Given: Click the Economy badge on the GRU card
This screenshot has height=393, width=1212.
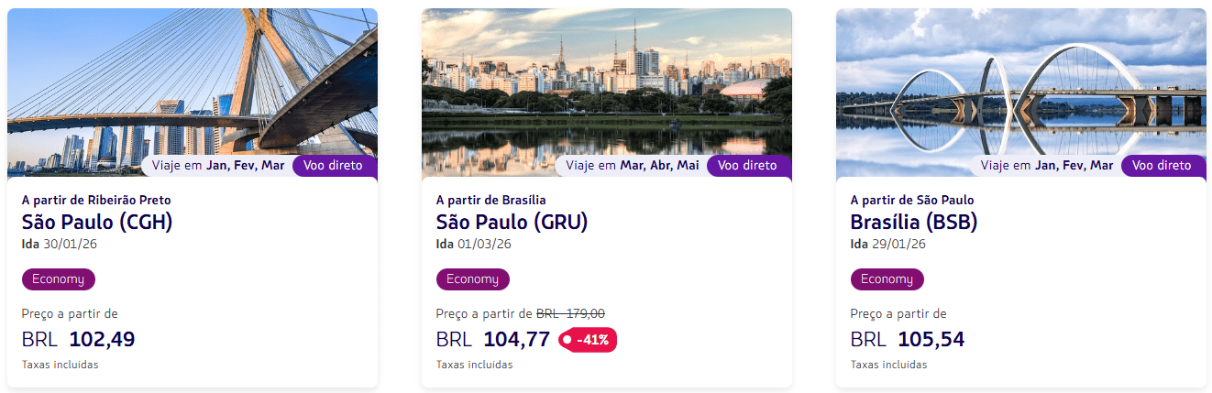Looking at the screenshot, I should click(472, 279).
